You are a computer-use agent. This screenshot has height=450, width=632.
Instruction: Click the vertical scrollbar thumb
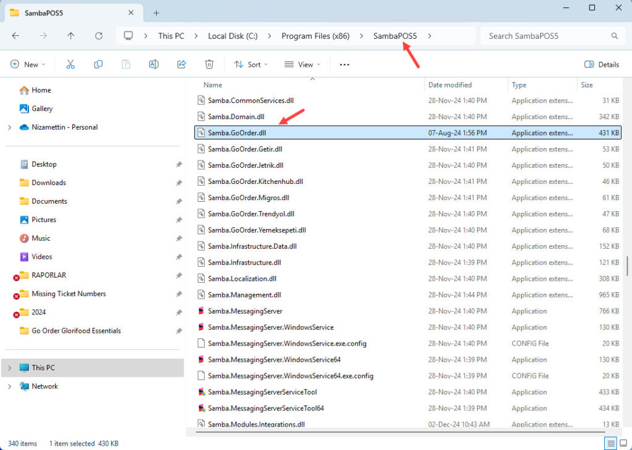click(x=627, y=266)
